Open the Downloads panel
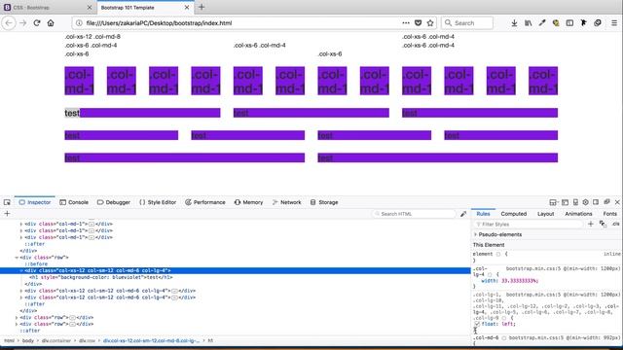The width and height of the screenshot is (623, 350). 514,23
